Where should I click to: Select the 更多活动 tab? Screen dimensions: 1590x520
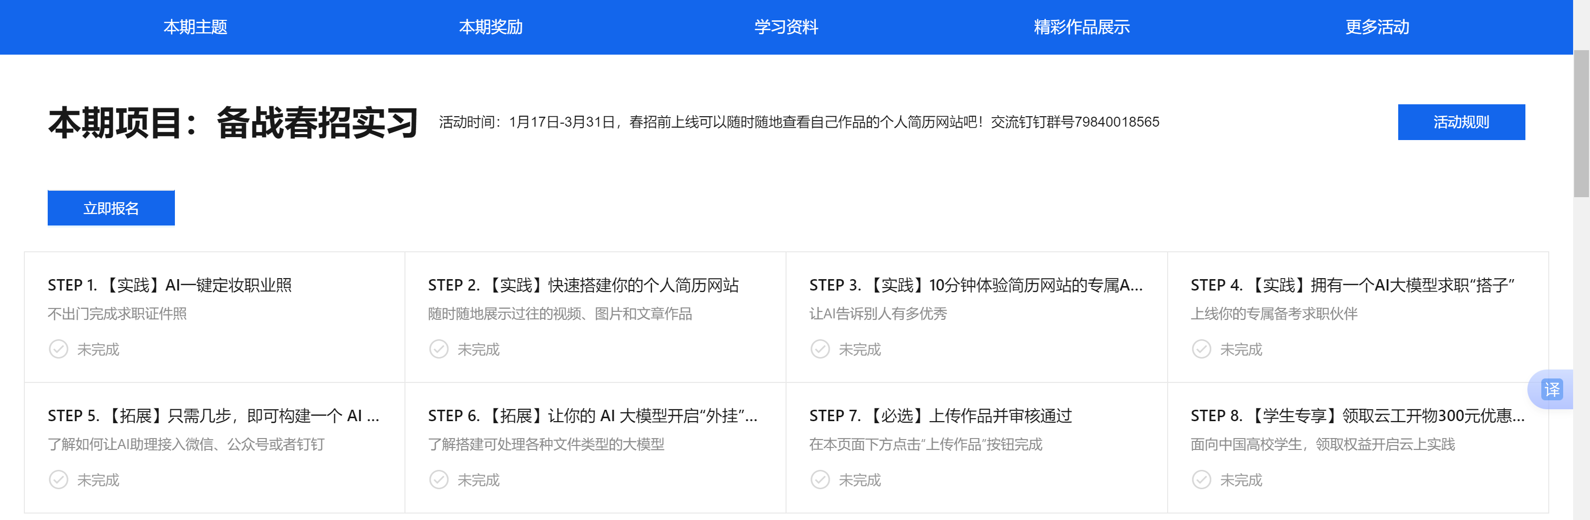point(1377,27)
